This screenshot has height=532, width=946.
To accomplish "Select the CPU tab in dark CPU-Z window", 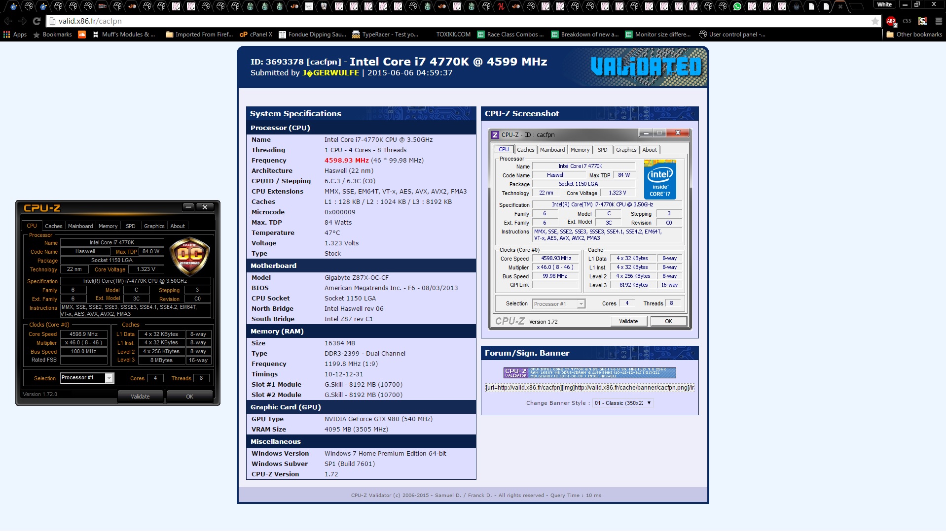I will [x=32, y=226].
